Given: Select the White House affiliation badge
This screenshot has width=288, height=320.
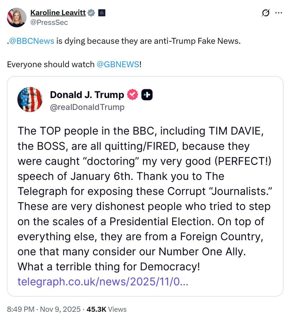Looking at the screenshot, I should (101, 12).
